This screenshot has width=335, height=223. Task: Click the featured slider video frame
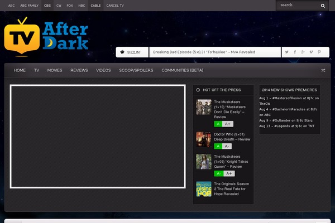point(98,137)
